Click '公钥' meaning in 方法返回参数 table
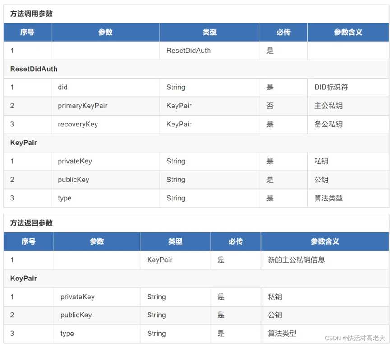 [x=274, y=315]
